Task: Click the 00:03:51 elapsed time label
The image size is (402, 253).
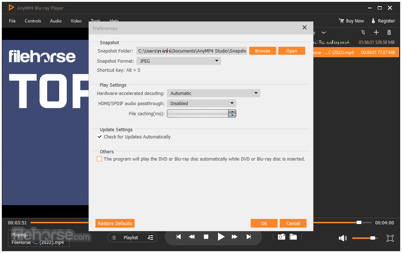Action: pyautogui.click(x=17, y=223)
